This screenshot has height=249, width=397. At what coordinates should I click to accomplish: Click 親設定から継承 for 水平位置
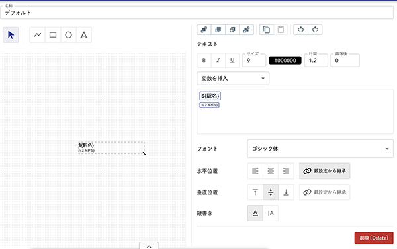[x=325, y=171]
